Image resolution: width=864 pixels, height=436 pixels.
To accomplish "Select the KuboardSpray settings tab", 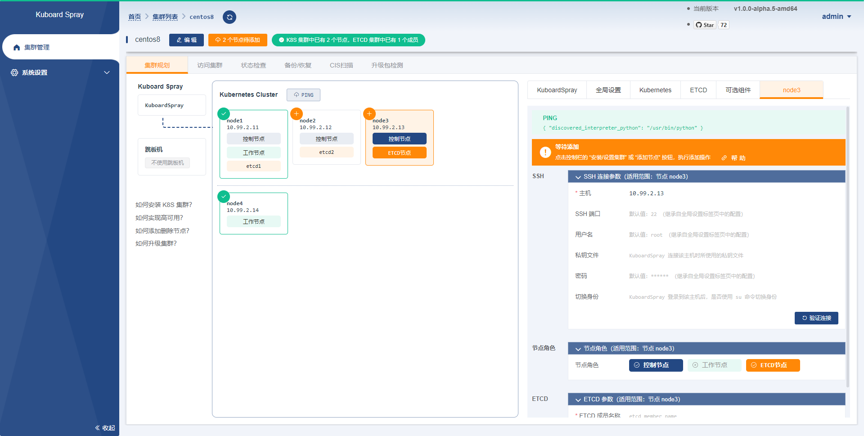I will (x=557, y=90).
